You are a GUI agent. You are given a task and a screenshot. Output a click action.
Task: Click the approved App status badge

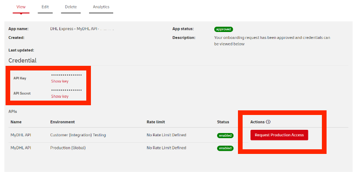(x=224, y=29)
